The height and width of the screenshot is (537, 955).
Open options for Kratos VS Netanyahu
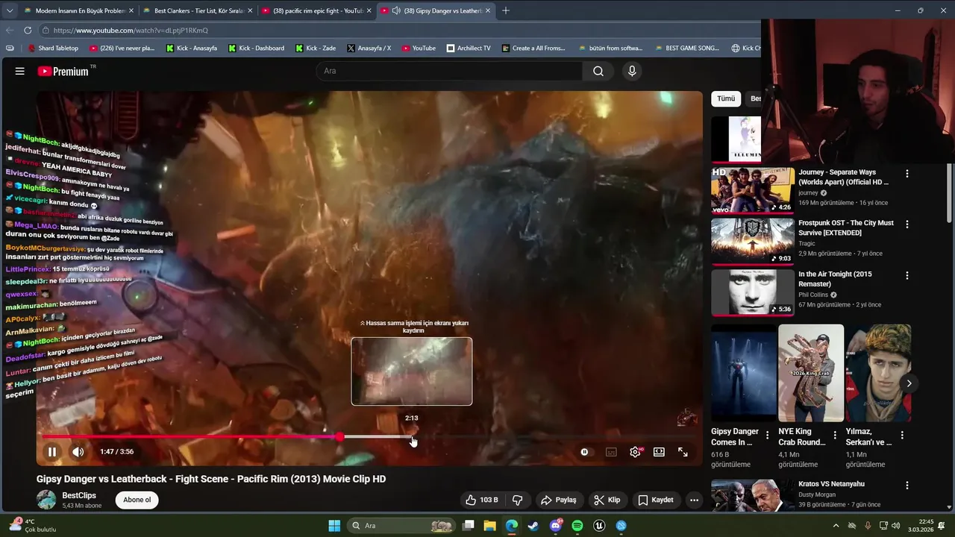point(907,485)
